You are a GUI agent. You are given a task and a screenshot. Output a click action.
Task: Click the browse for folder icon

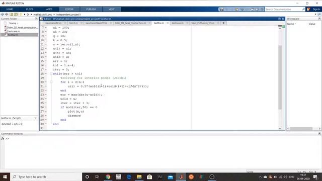click(16, 15)
